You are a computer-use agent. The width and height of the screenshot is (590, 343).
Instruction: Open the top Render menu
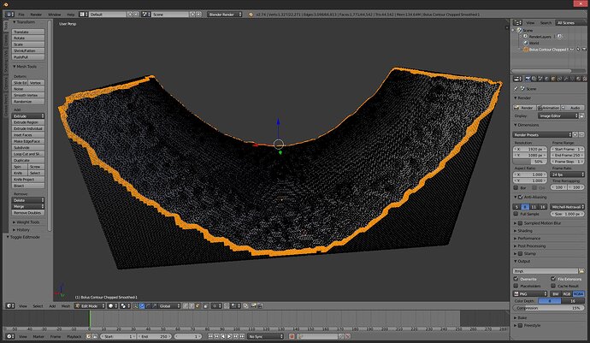(36, 15)
